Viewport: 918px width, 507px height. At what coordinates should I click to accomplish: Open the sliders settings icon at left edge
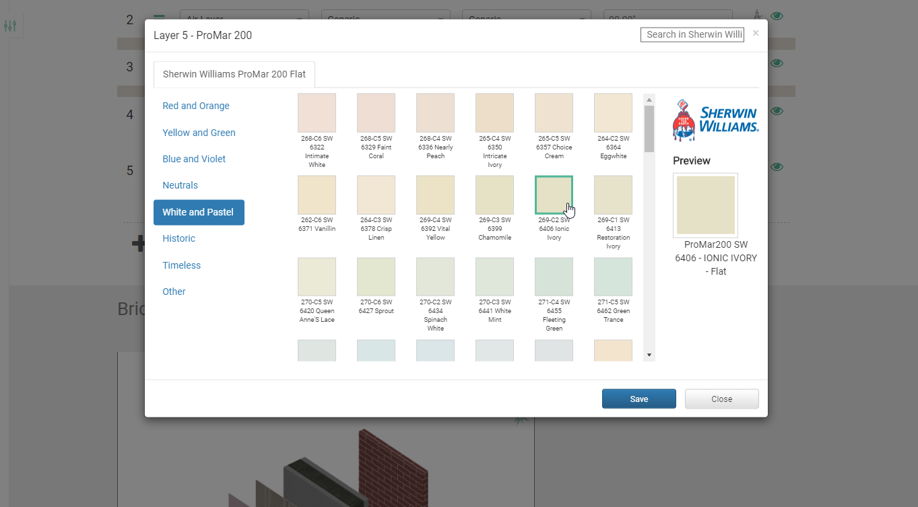(10, 26)
